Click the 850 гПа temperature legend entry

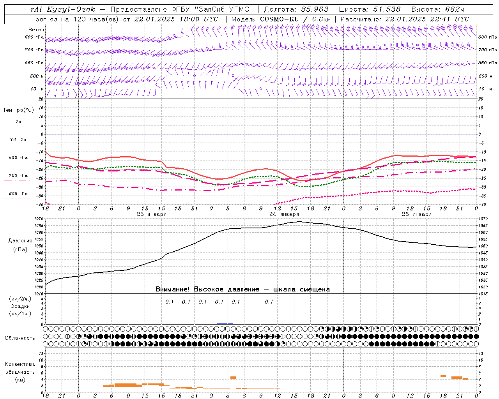[x=18, y=158]
